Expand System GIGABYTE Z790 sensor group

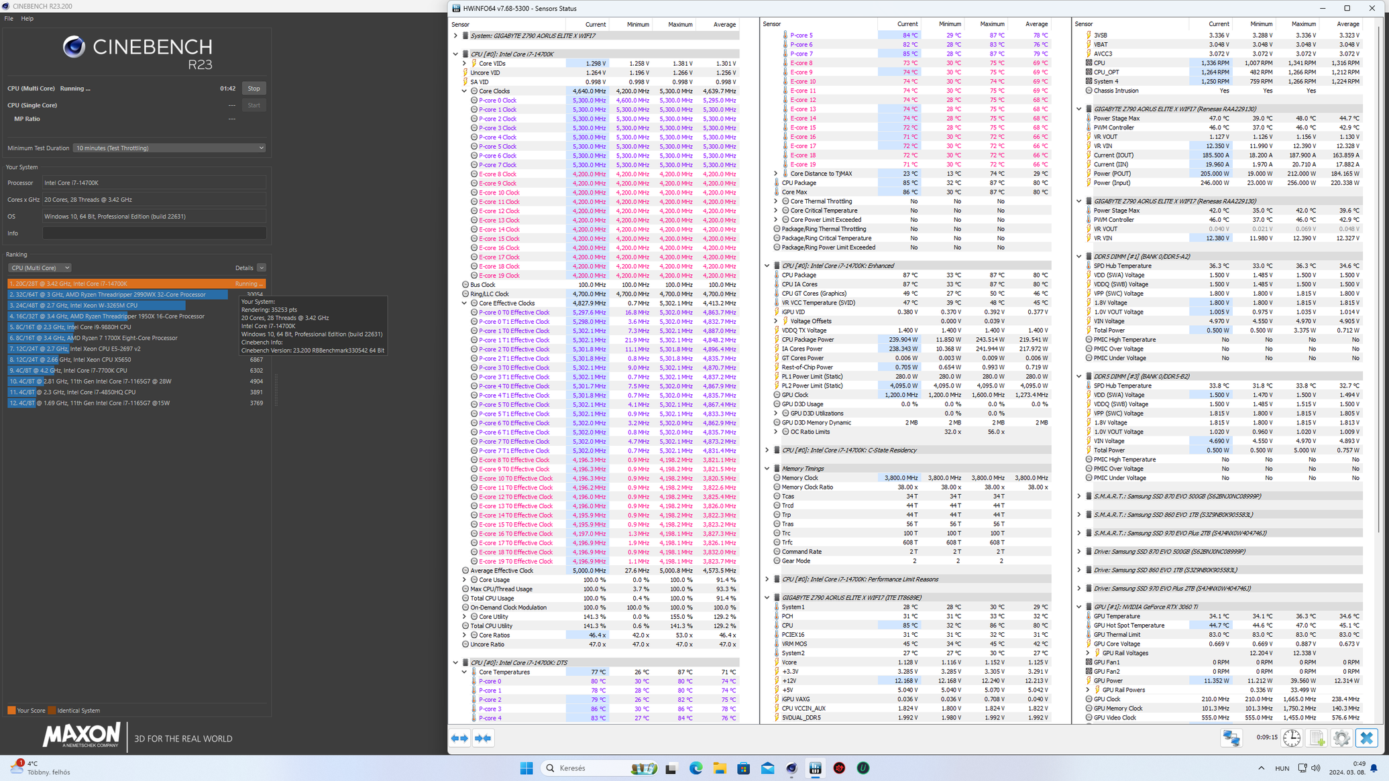pos(455,36)
